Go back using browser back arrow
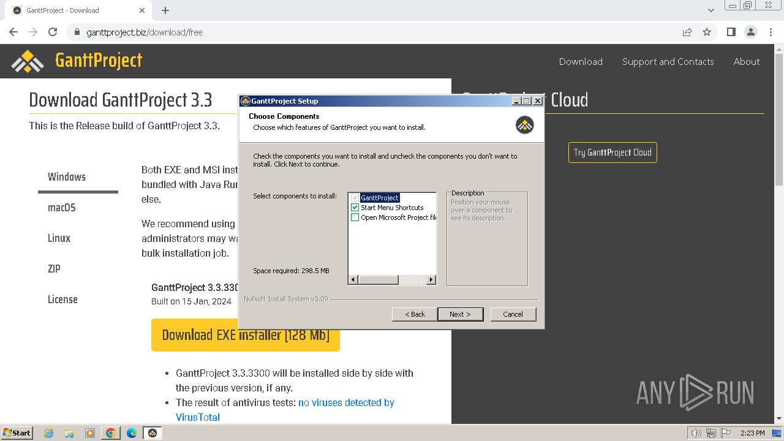This screenshot has height=441, width=784. click(13, 32)
